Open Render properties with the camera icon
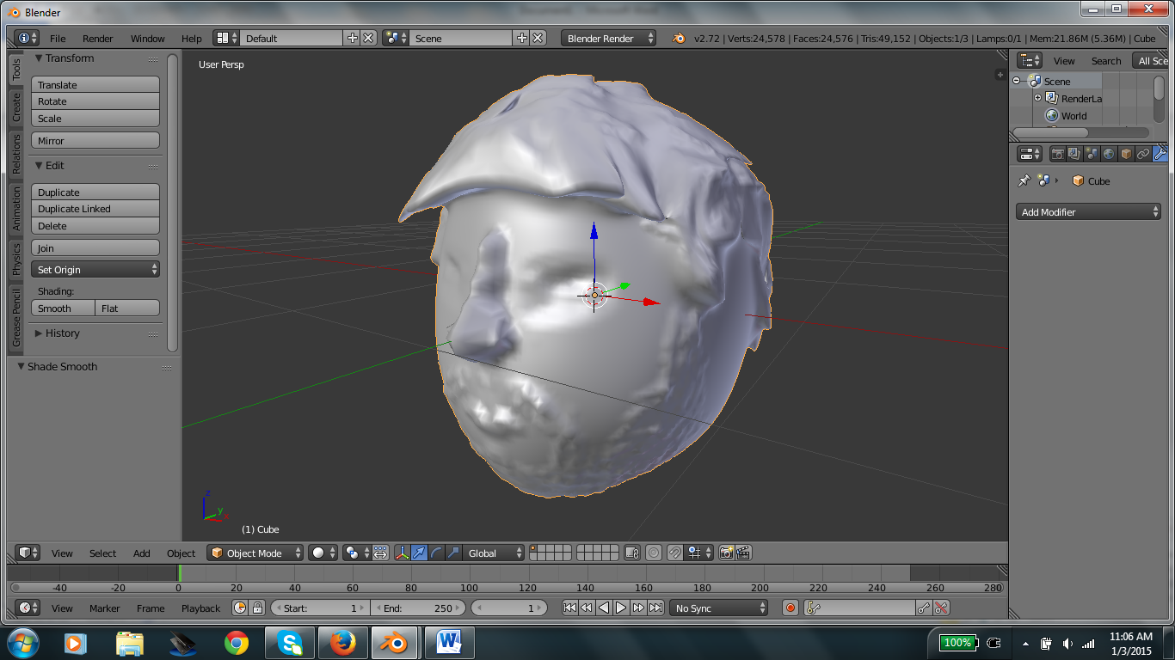1175x660 pixels. [x=1058, y=154]
